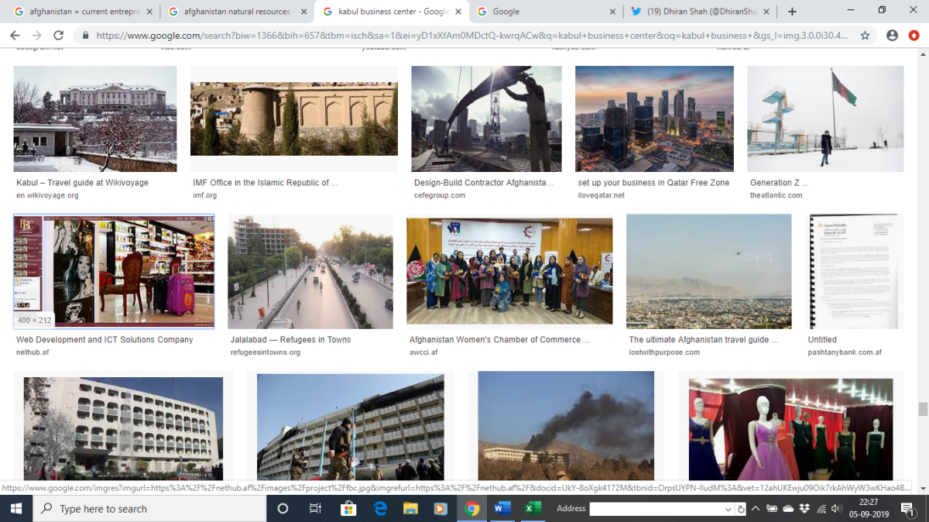Click the Jalalabad Refugees in Towns image
929x522 pixels.
coord(310,272)
